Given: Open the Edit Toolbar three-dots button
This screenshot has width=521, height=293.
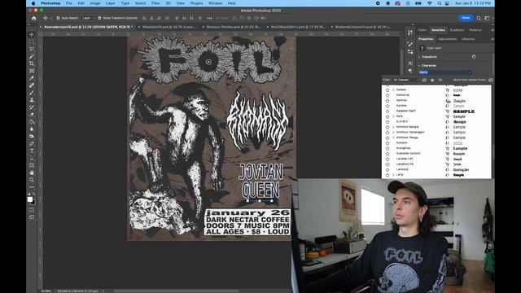Looking at the screenshot, I should 32,186.
